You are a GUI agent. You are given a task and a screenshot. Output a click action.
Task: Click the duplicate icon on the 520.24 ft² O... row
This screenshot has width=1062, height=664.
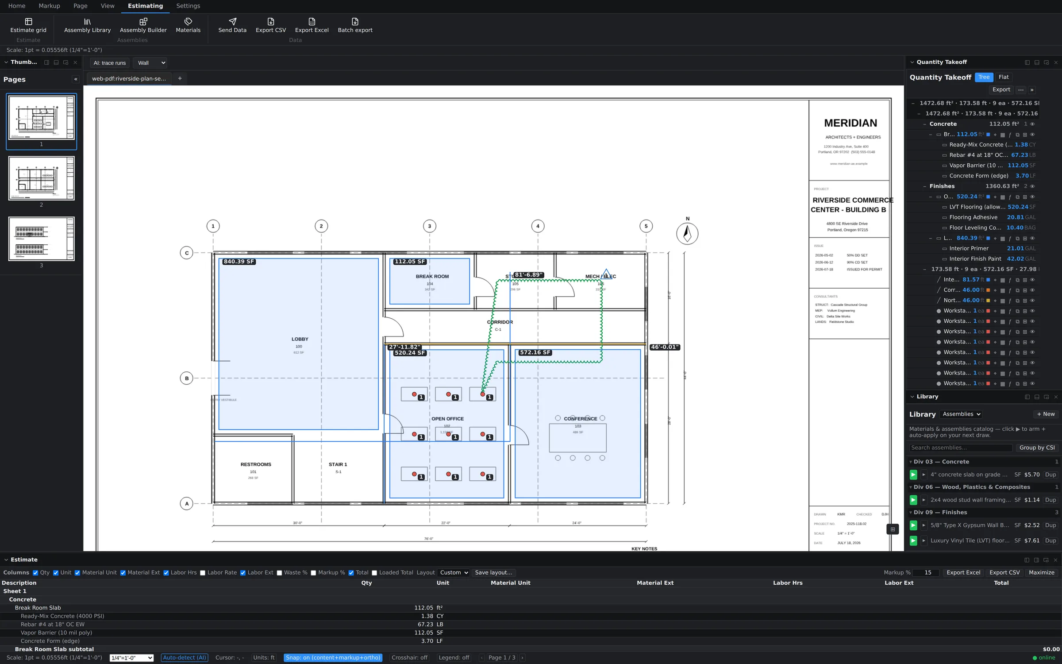[1017, 197]
